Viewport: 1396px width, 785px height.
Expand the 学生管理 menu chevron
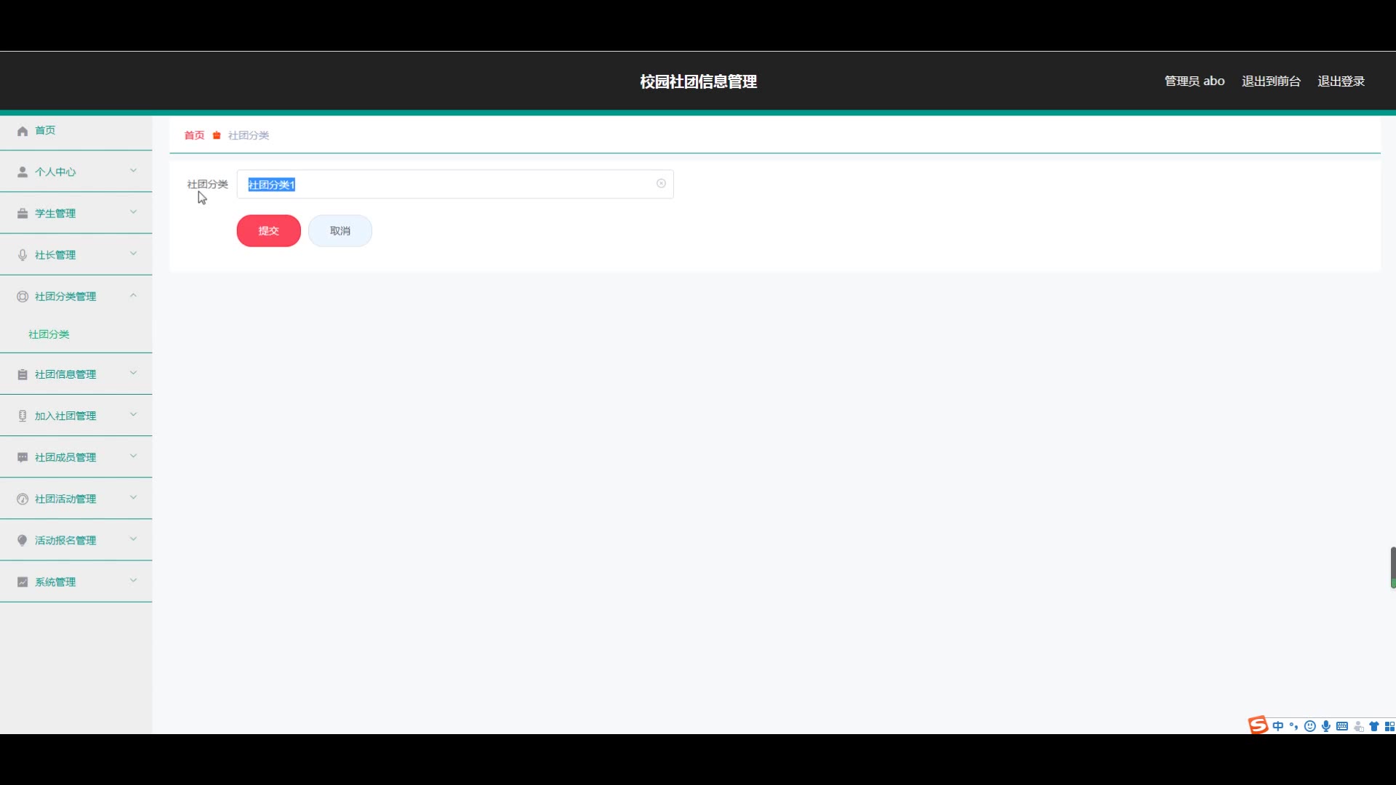tap(133, 212)
